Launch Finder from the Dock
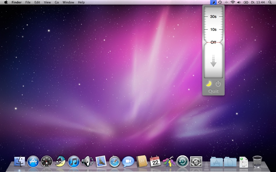The width and height of the screenshot is (276, 172). pyautogui.click(x=19, y=161)
